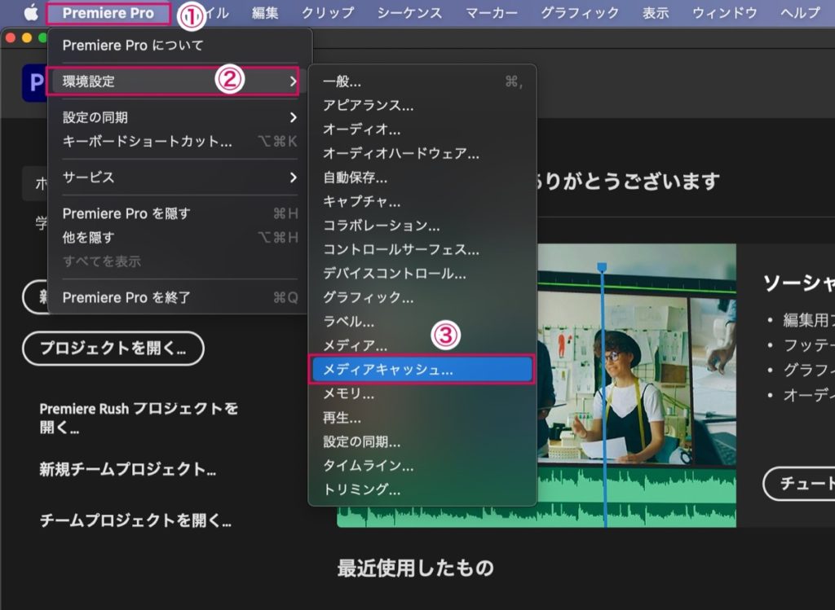This screenshot has height=610, width=835.
Task: Open the グラフィック menu
Action: click(x=580, y=13)
